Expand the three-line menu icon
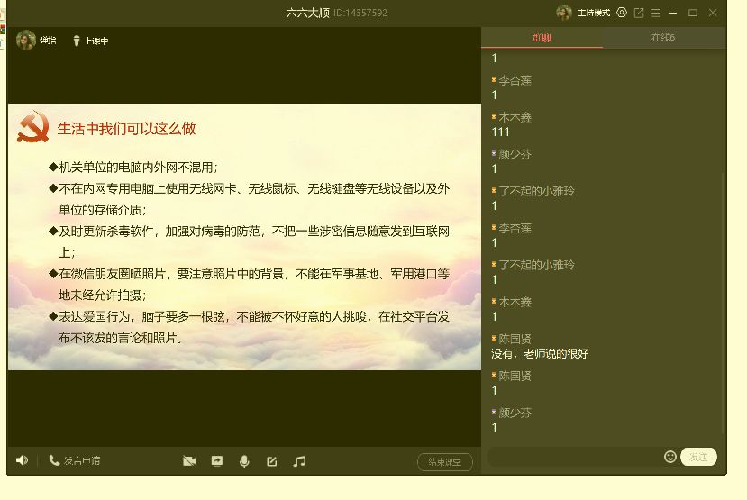The image size is (747, 500). pyautogui.click(x=656, y=13)
